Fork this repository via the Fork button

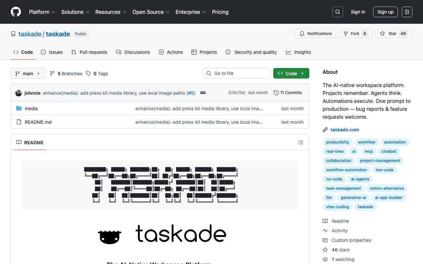pos(356,34)
